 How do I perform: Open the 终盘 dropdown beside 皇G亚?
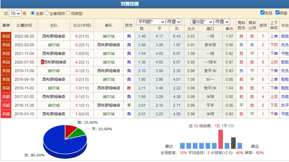[221, 22]
